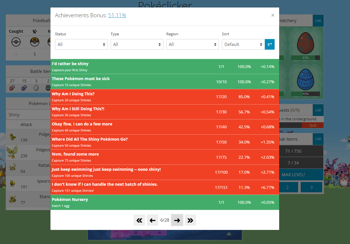350x244 pixels.
Task: Click the first page double-arrow button
Action: 139,220
